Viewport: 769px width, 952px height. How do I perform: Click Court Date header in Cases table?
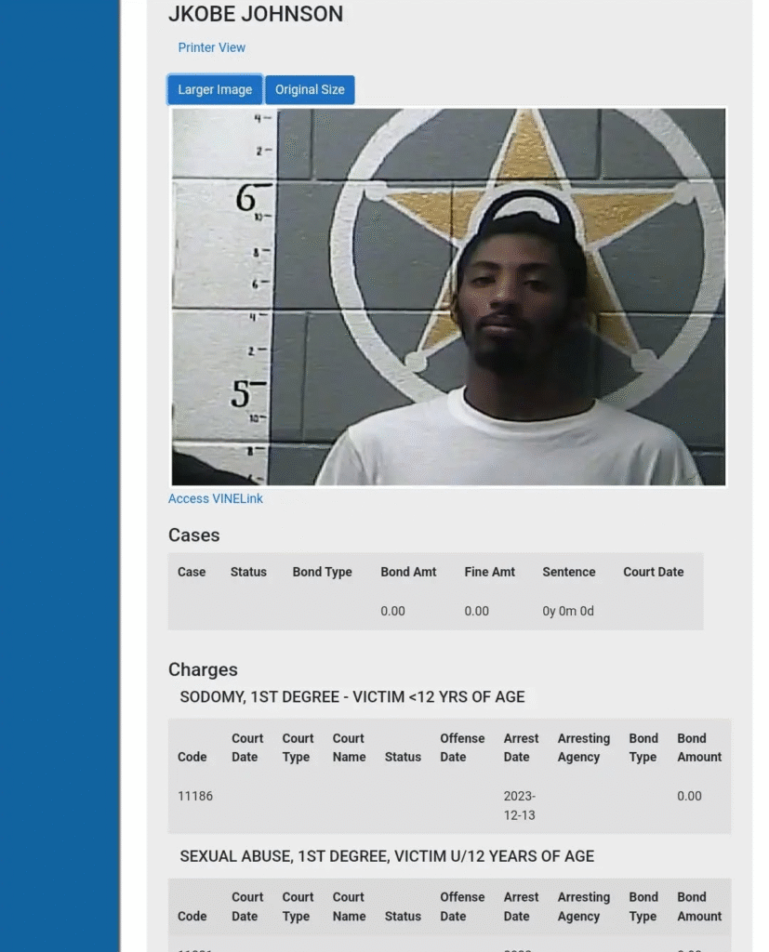(x=653, y=572)
